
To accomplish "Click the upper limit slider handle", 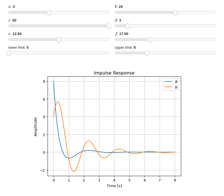I will 147,53.
